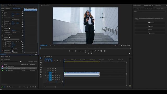
Task: Play the Program Monitor
Action: pyautogui.click(x=86, y=51)
